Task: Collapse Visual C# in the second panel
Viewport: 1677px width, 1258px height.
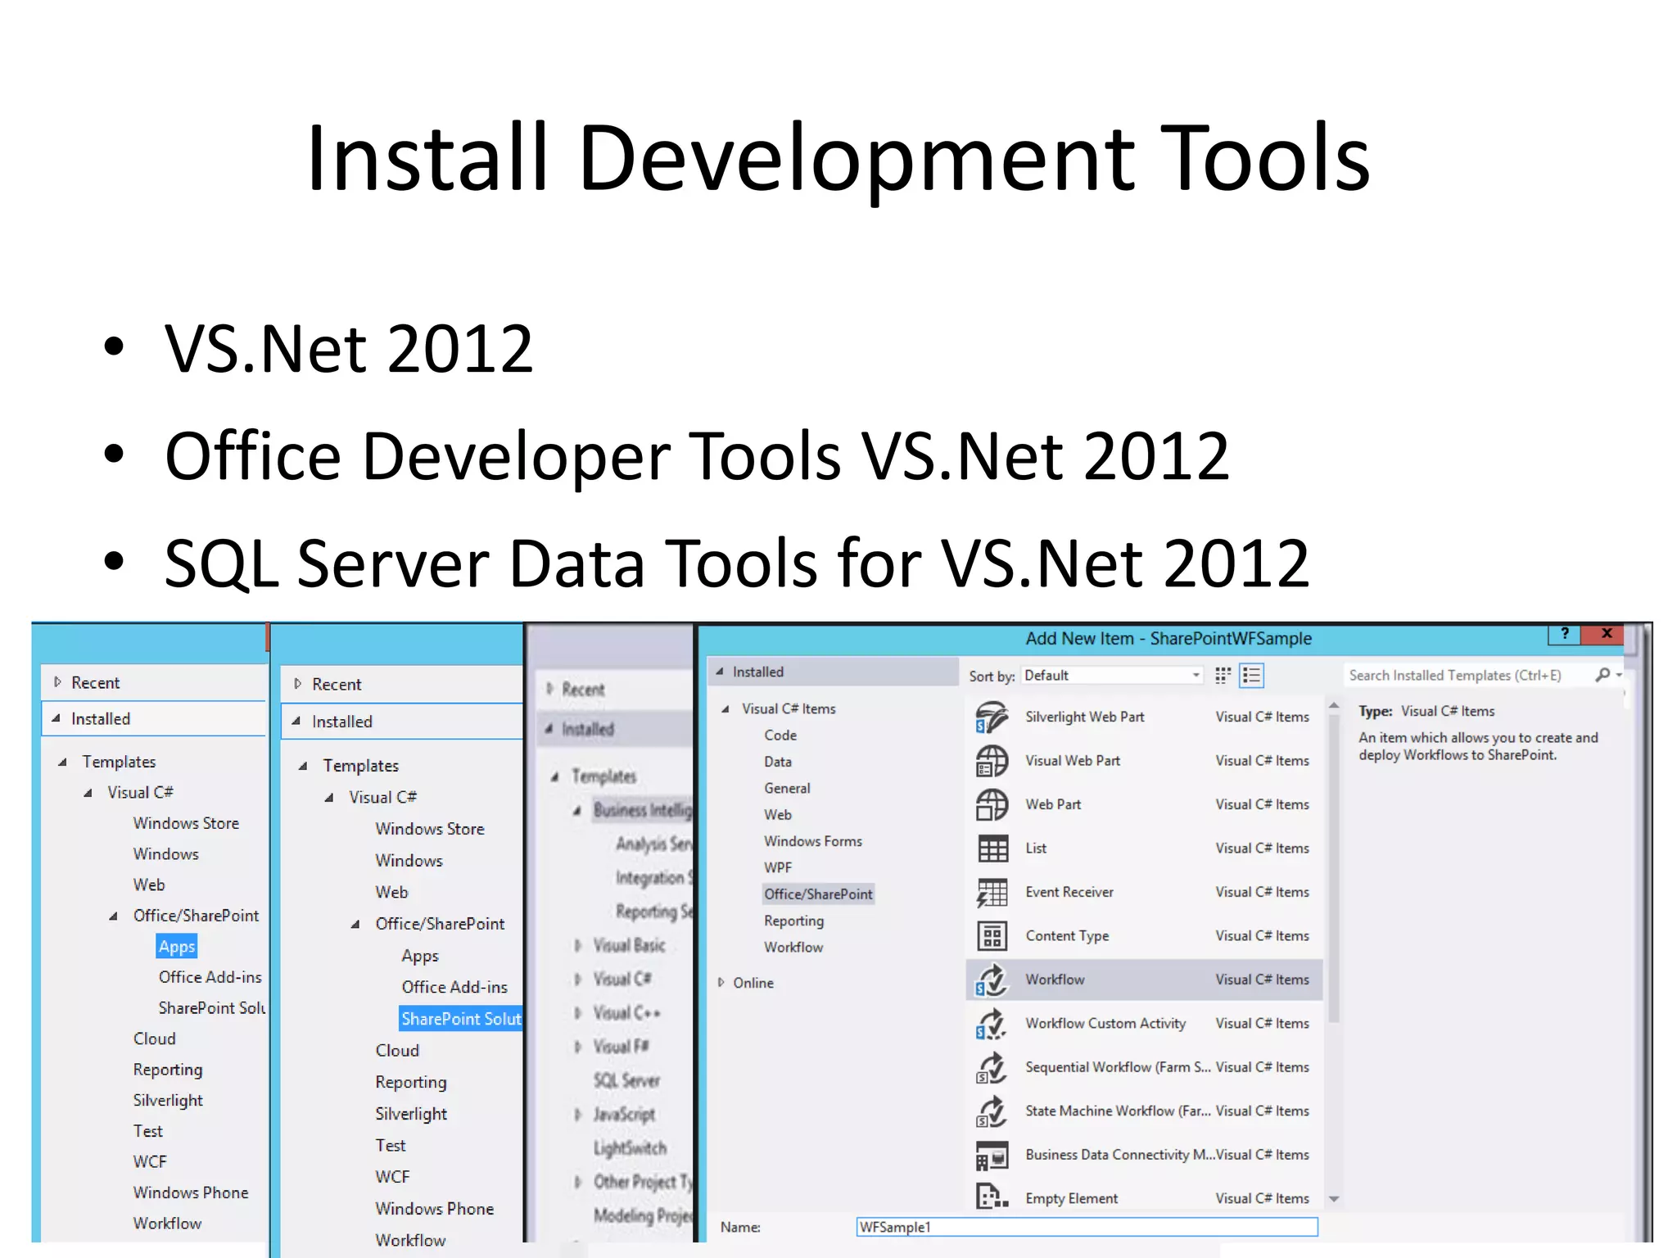Action: pos(328,798)
